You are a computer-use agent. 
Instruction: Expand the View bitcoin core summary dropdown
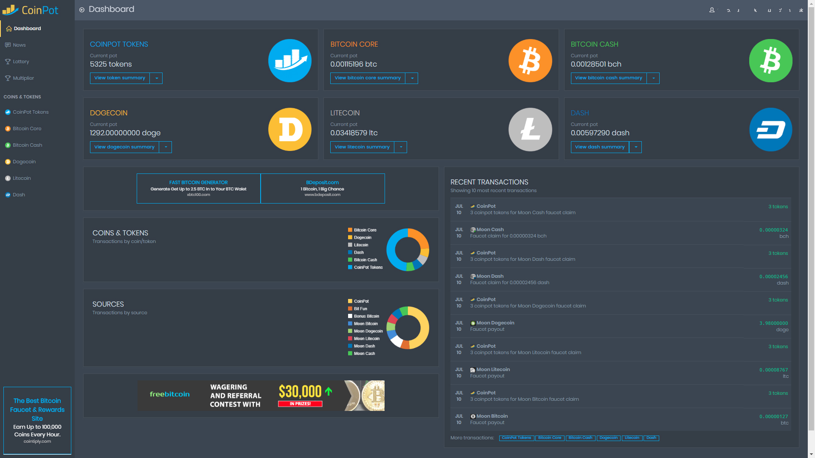413,78
